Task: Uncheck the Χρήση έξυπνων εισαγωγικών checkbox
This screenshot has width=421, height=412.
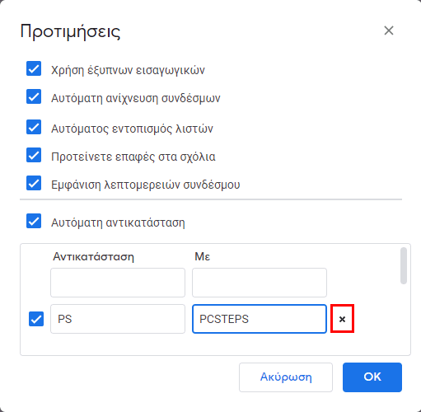Action: tap(34, 68)
